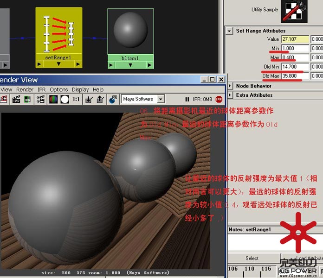The height and width of the screenshot is (278, 323).
Task: Open the Display menu in Render View
Action: [x=80, y=89]
